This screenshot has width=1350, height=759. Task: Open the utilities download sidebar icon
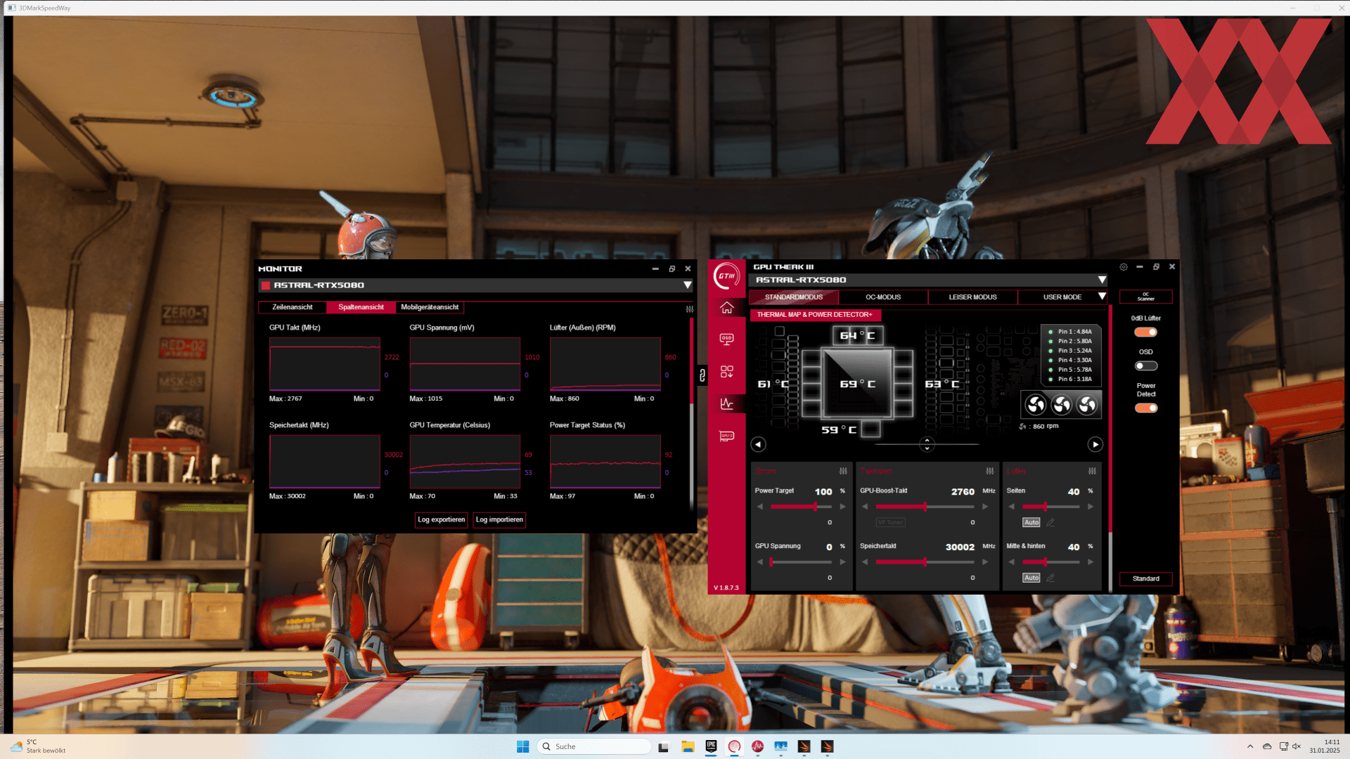point(726,371)
